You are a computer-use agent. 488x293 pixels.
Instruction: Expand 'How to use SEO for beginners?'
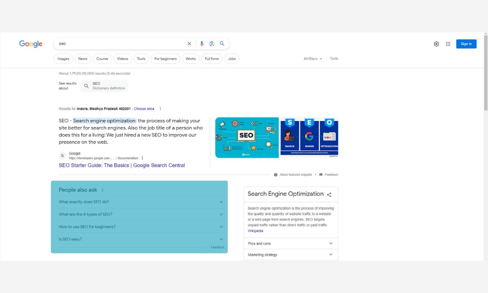click(x=141, y=227)
